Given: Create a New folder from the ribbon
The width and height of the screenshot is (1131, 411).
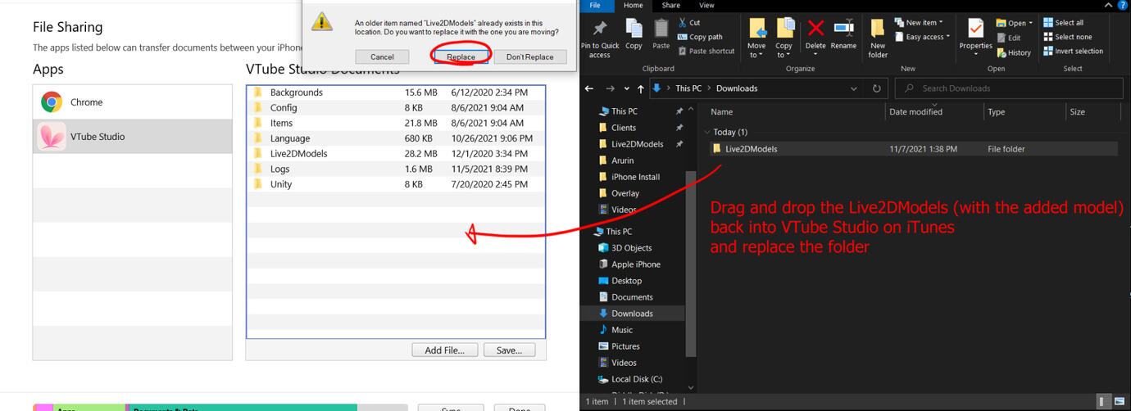Looking at the screenshot, I should (x=878, y=37).
